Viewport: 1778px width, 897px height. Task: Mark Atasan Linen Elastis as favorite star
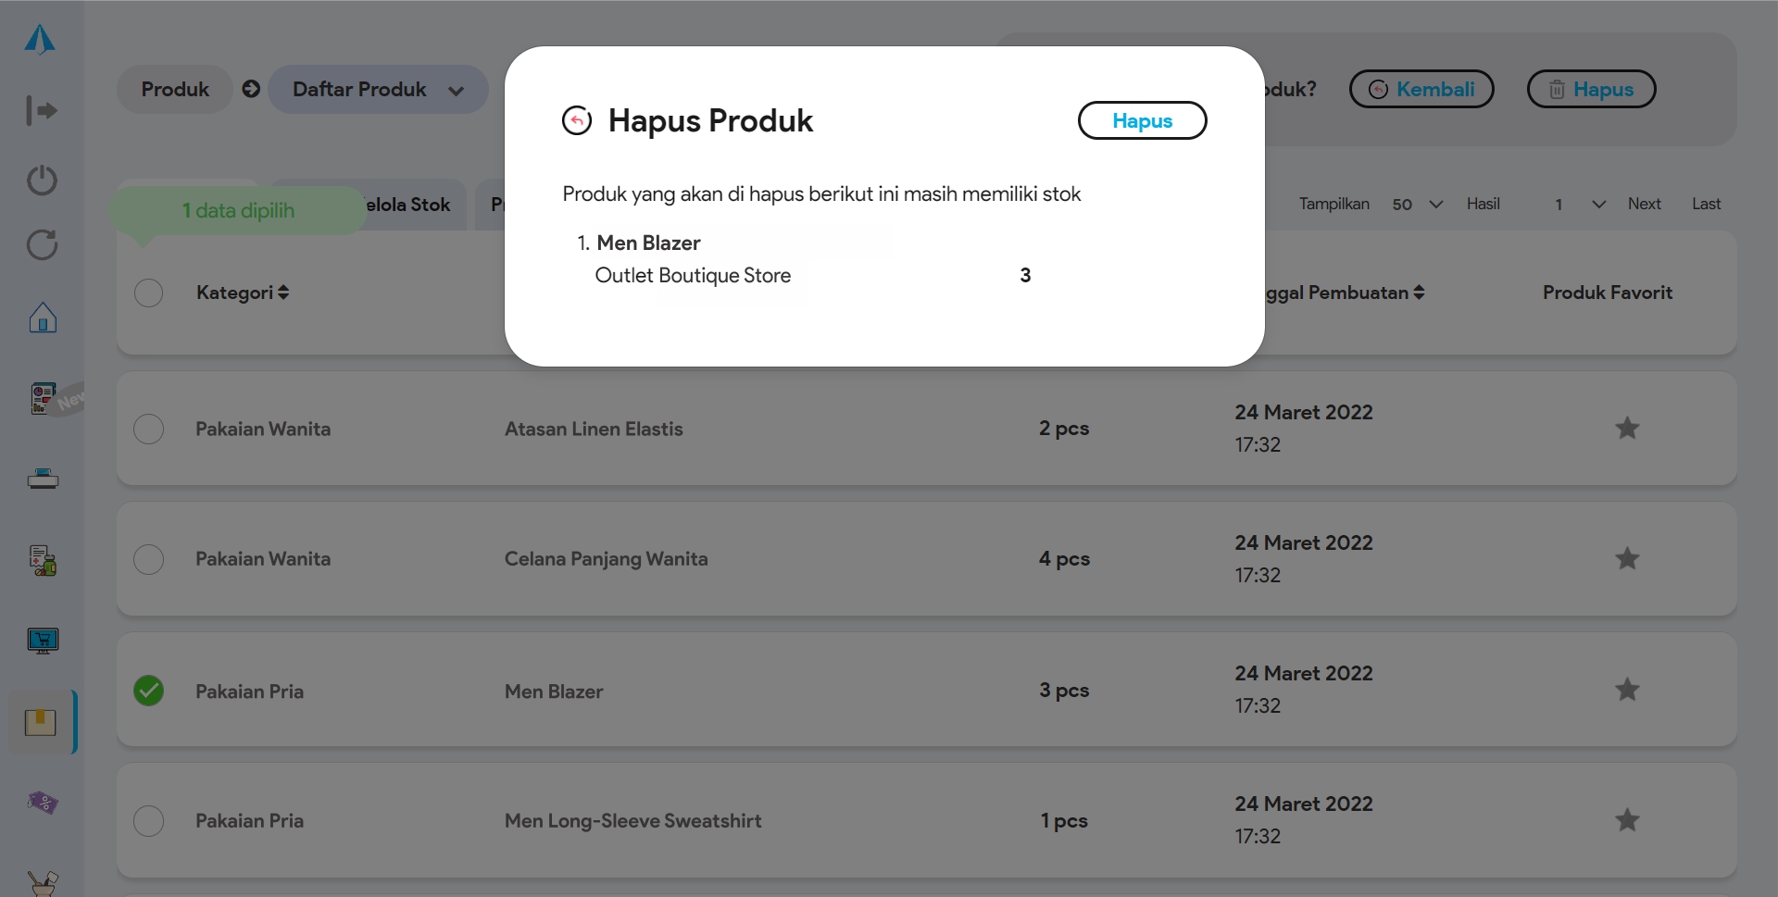point(1627,429)
